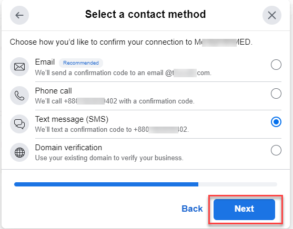Click the SMS chat bubbles icon
Viewport: 293px width, 229px height.
tap(19, 124)
